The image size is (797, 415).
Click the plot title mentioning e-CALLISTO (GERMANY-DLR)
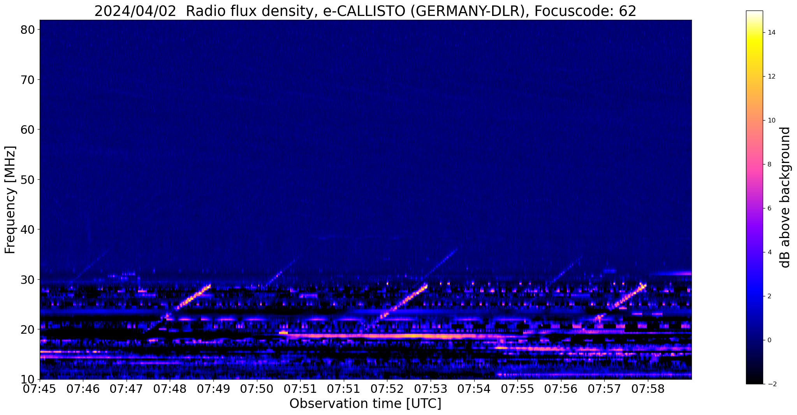(365, 11)
